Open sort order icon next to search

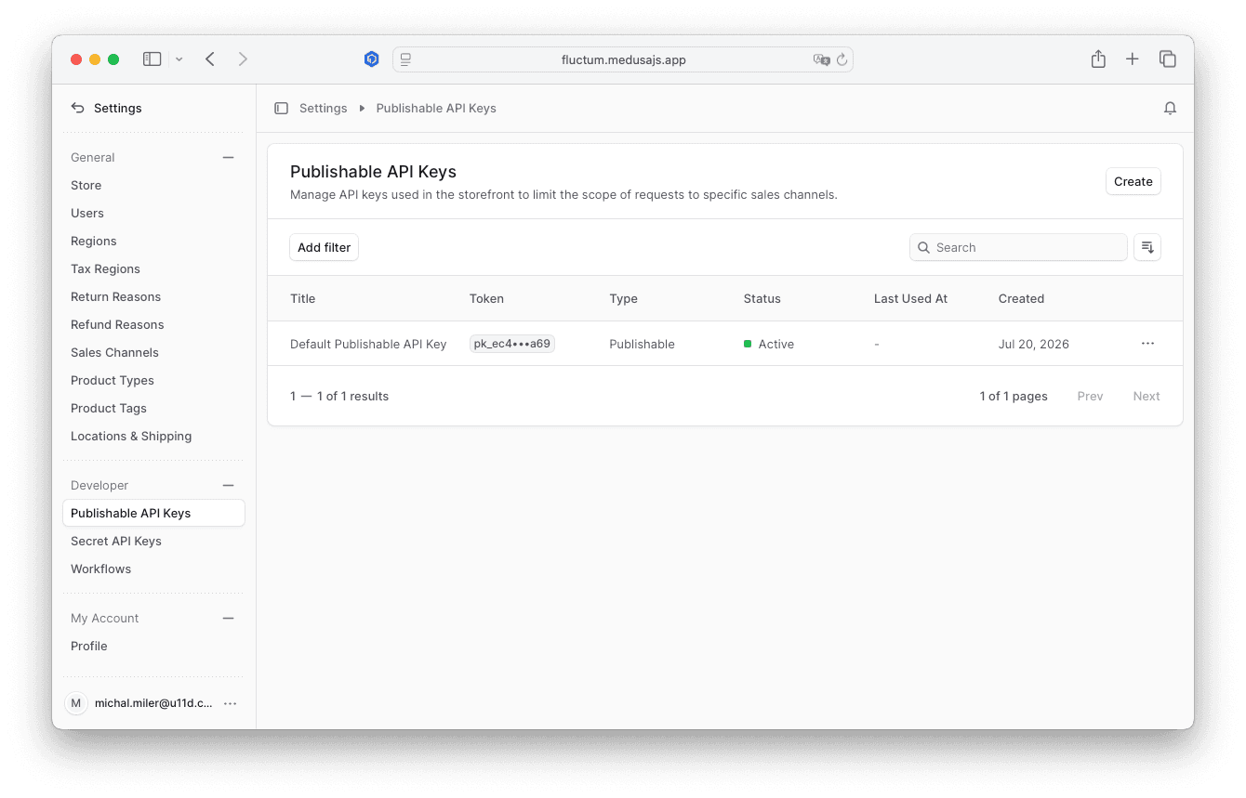1147,247
